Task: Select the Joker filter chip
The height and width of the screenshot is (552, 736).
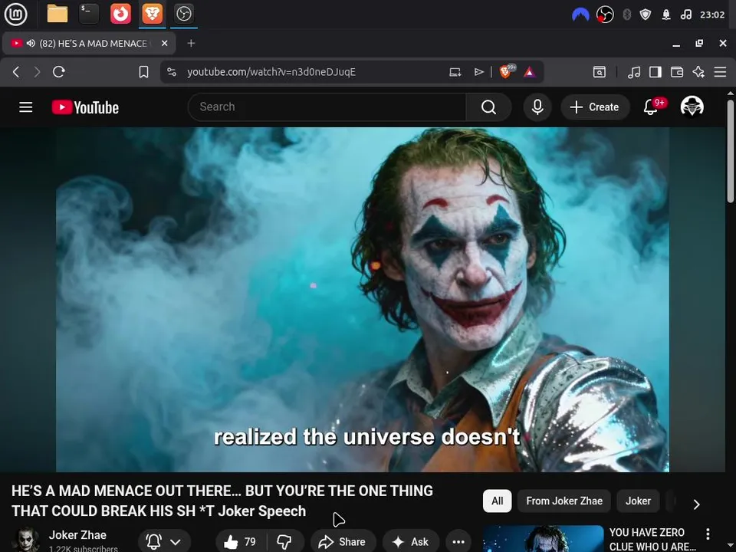Action: (638, 501)
